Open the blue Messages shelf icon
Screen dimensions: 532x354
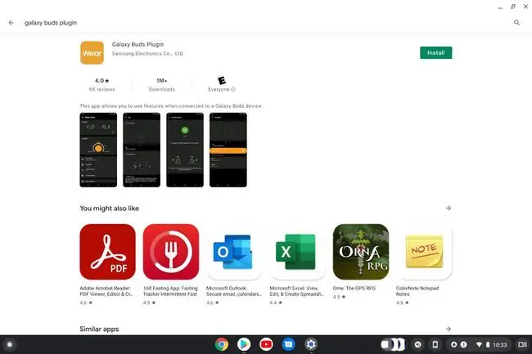click(288, 344)
